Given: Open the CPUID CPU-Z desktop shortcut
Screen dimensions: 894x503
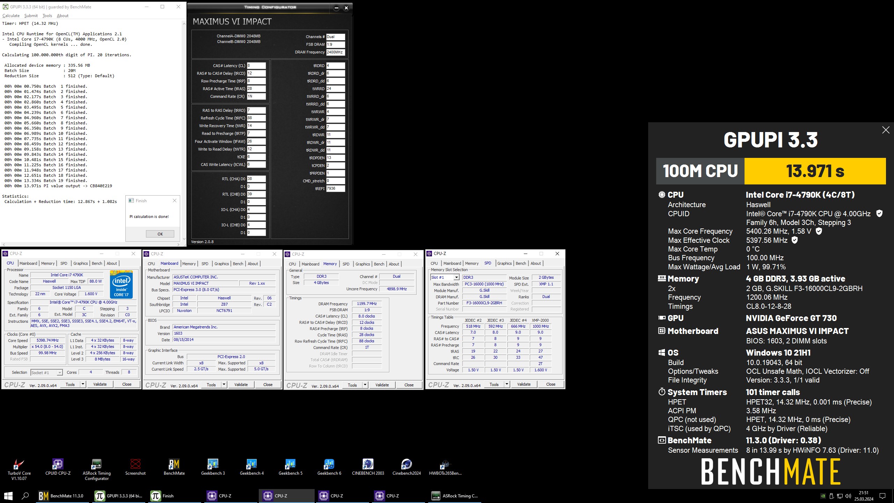Looking at the screenshot, I should pos(58,467).
